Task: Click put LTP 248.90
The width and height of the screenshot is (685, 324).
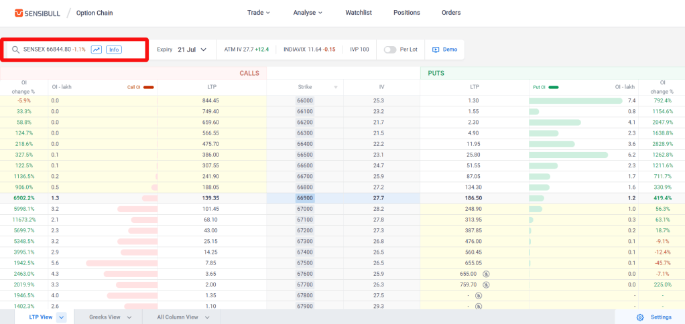Action: (x=474, y=209)
